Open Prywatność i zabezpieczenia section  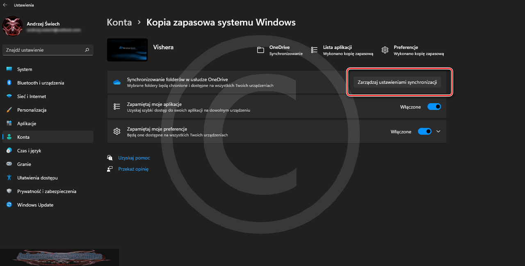(x=48, y=191)
